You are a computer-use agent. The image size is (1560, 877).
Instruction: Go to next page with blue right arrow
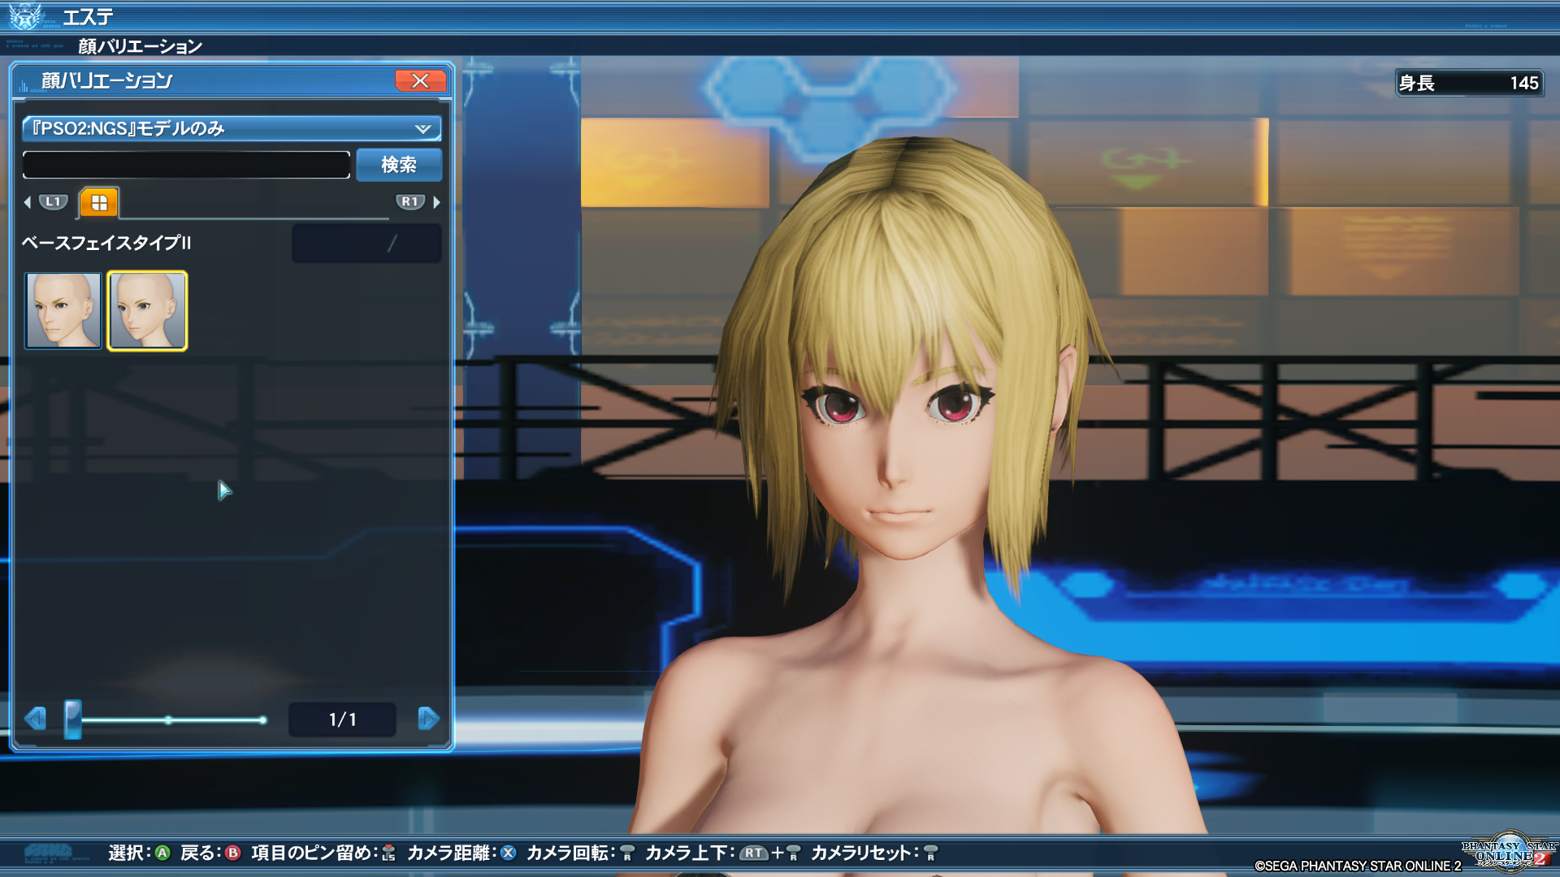[x=428, y=719]
